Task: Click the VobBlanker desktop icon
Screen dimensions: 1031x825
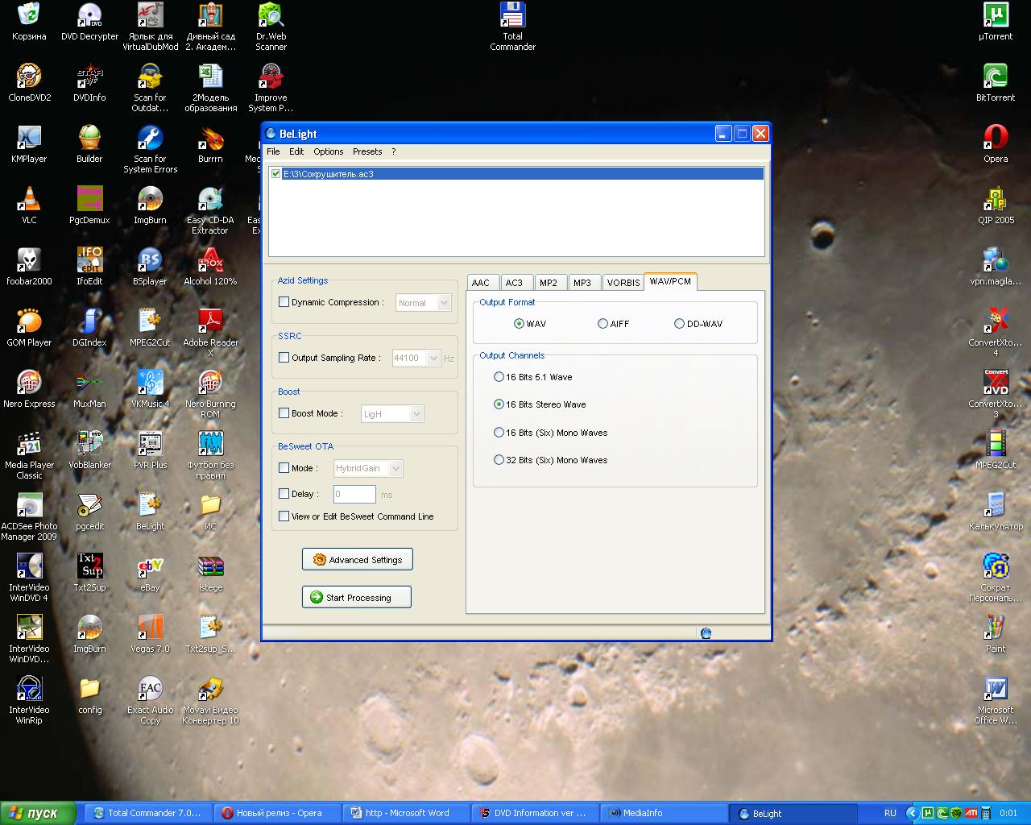Action: click(x=89, y=451)
